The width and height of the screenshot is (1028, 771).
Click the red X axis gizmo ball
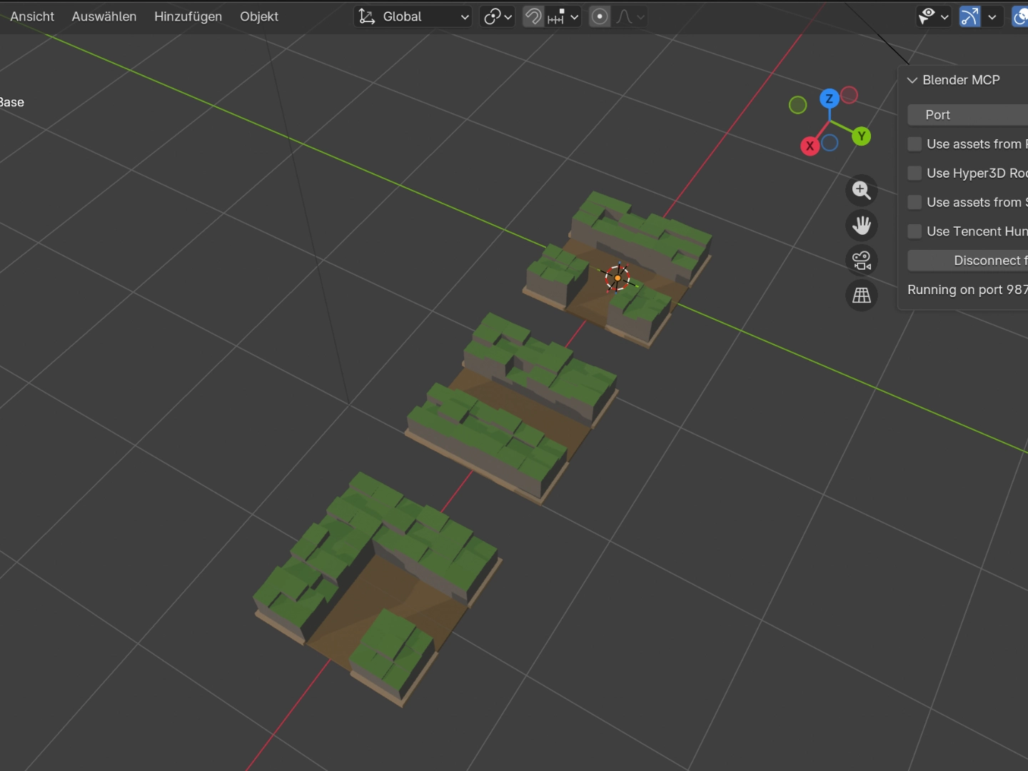tap(810, 146)
